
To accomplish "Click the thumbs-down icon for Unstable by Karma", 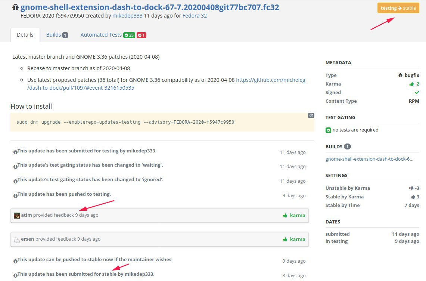I will point(411,188).
